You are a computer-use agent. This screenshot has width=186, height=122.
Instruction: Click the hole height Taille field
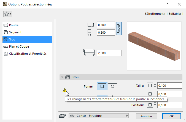(170, 86)
